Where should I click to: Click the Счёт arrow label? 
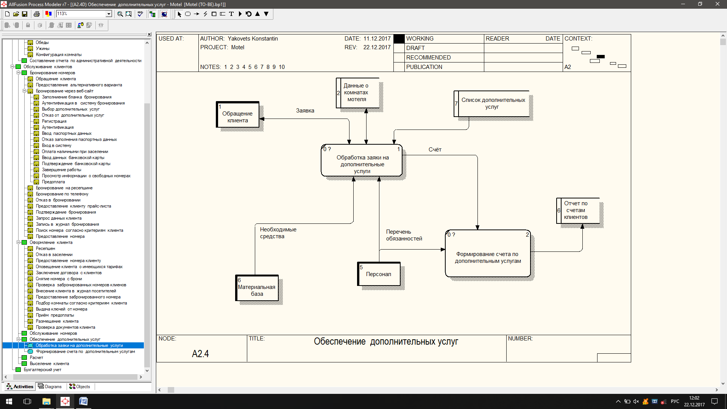click(x=435, y=150)
